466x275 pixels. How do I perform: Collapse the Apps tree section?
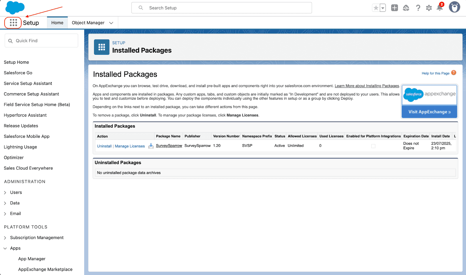5,248
